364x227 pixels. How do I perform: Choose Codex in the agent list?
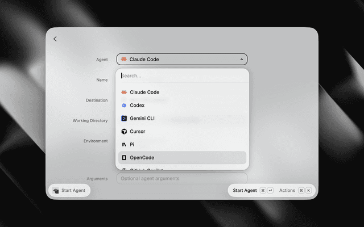point(182,106)
